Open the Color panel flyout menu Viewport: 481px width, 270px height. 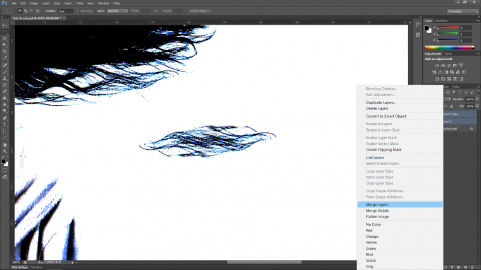click(478, 21)
